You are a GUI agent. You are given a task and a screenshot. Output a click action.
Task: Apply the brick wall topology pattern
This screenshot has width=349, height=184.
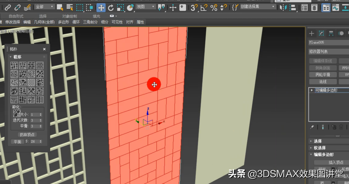point(31,65)
